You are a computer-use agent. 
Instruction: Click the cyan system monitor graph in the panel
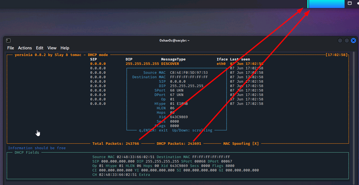pos(327,4)
